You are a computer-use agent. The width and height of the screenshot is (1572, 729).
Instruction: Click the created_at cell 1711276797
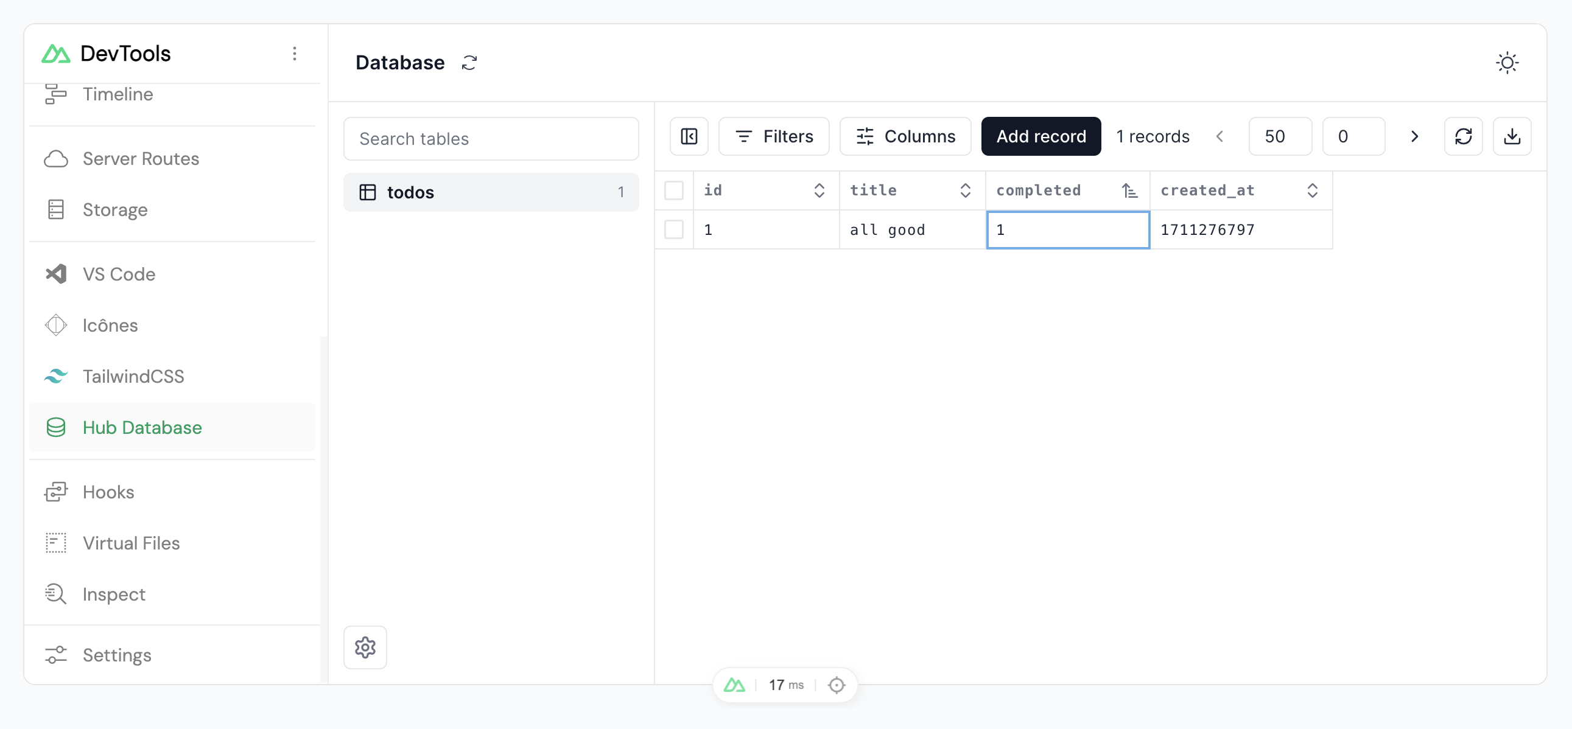coord(1241,229)
